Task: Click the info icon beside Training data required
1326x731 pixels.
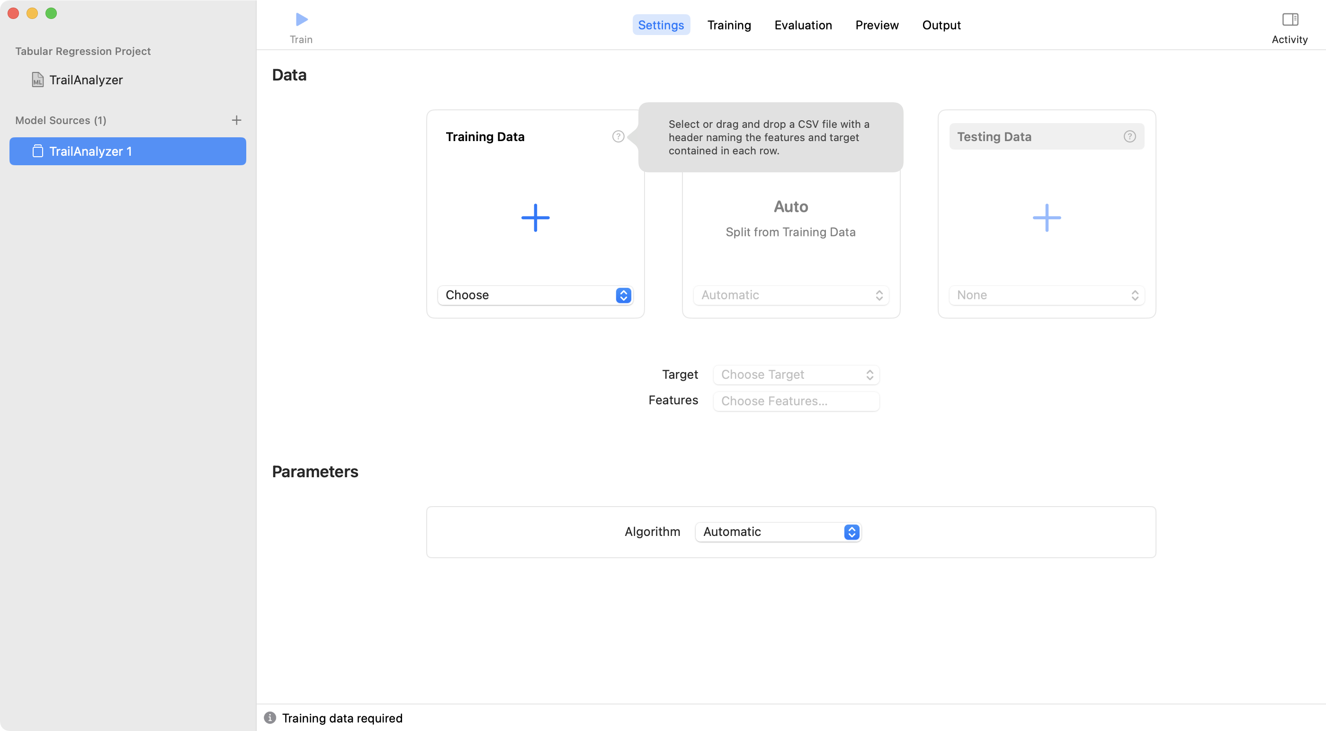Action: pos(270,718)
